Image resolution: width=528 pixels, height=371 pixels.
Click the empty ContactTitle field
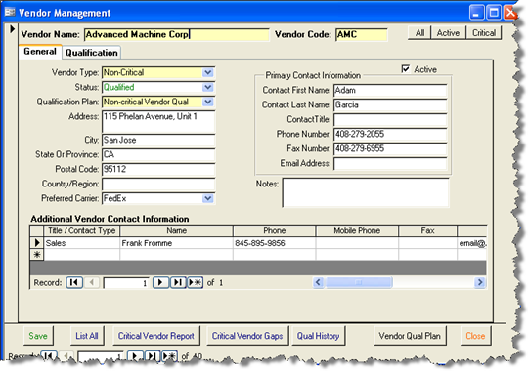point(390,119)
